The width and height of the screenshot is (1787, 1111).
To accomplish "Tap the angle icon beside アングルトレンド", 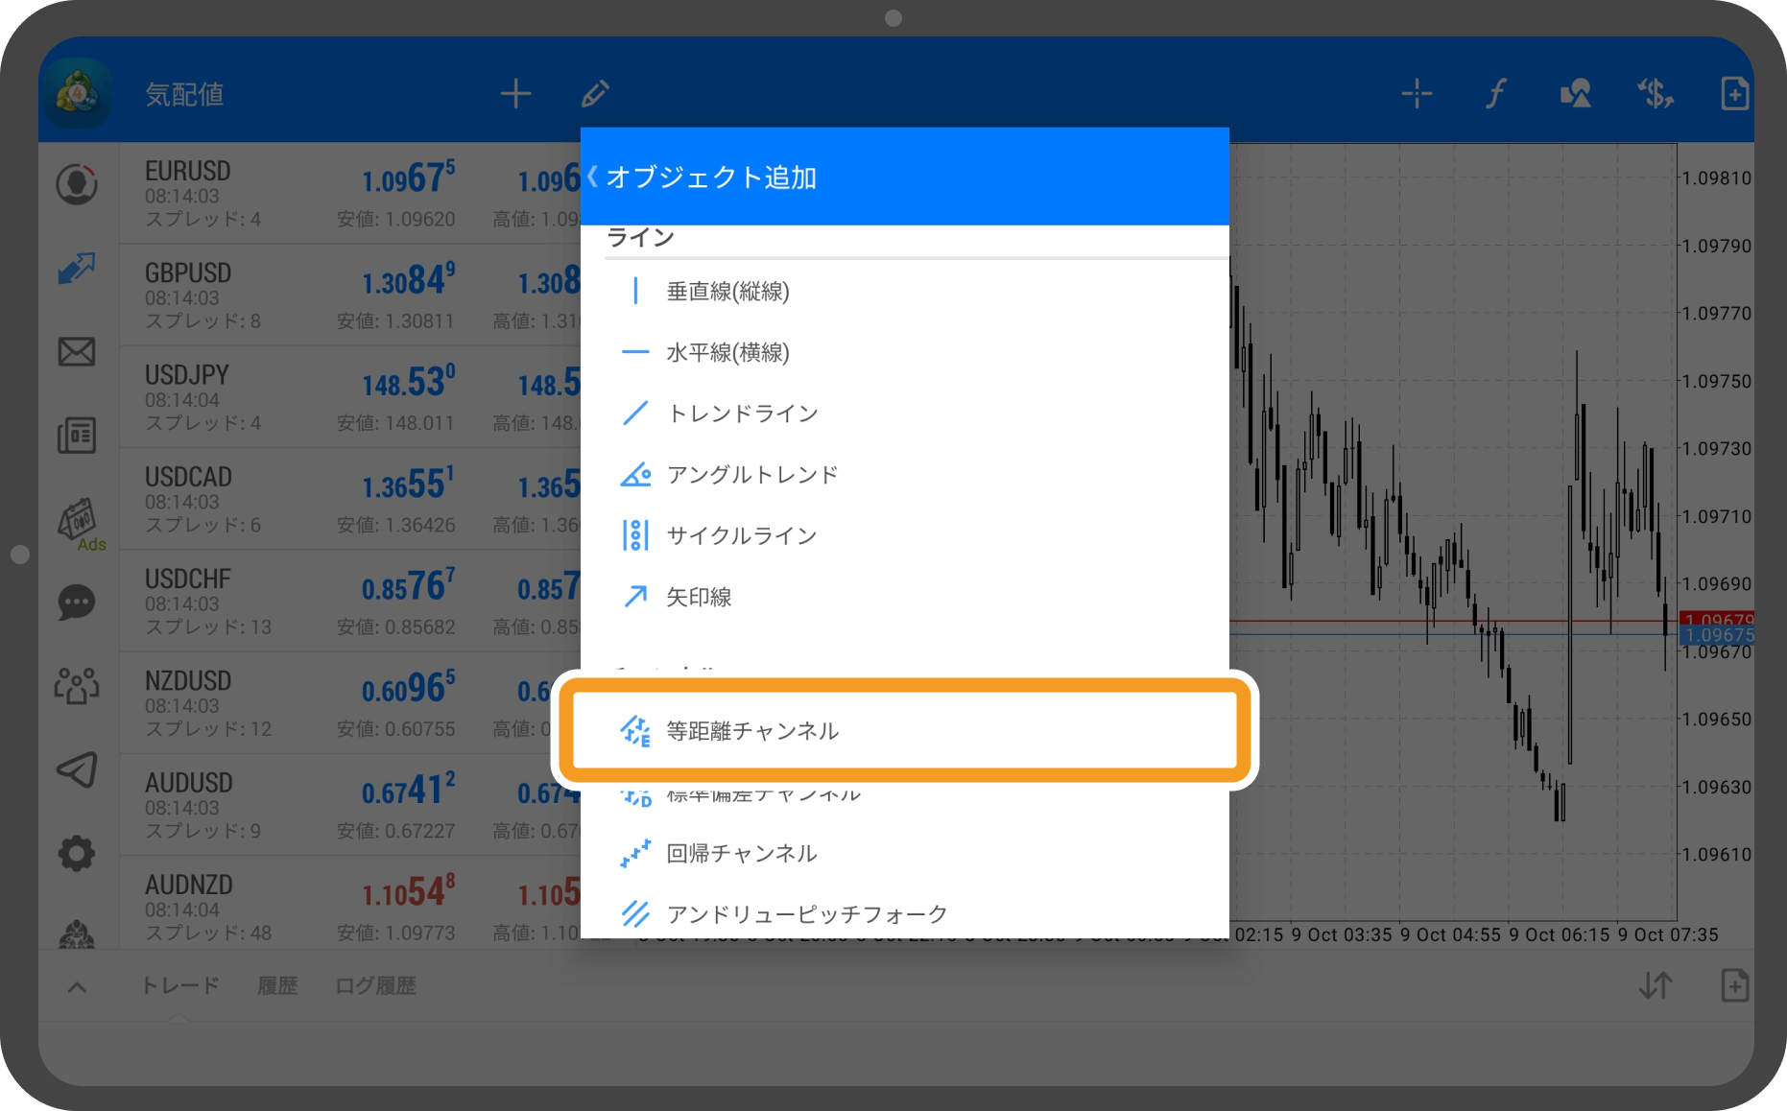I will coord(635,475).
